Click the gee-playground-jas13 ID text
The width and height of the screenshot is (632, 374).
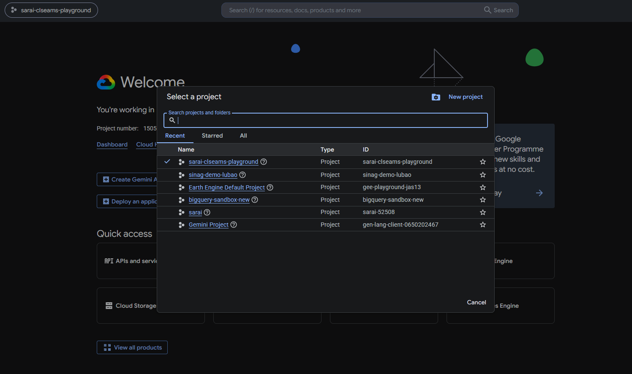pos(392,187)
